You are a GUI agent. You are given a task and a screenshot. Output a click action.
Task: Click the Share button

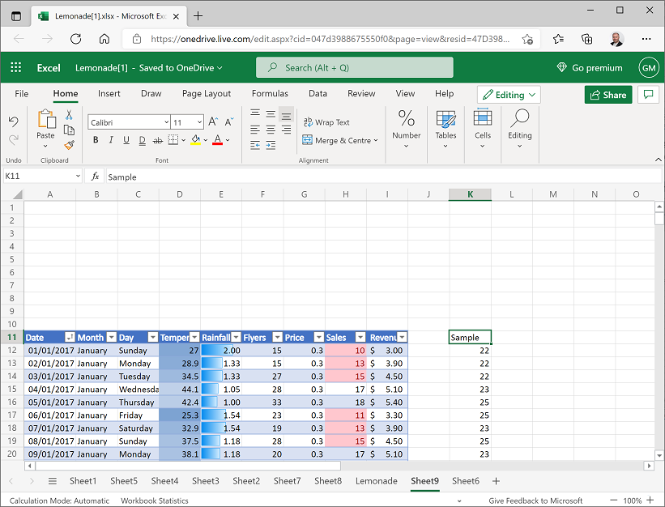coord(608,95)
